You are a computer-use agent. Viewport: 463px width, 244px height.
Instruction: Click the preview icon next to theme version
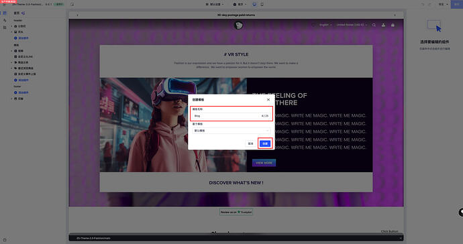72,5
